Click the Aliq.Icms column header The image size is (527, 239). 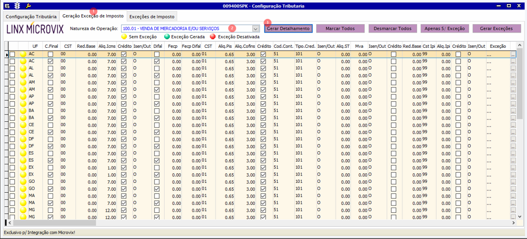pyautogui.click(x=107, y=46)
